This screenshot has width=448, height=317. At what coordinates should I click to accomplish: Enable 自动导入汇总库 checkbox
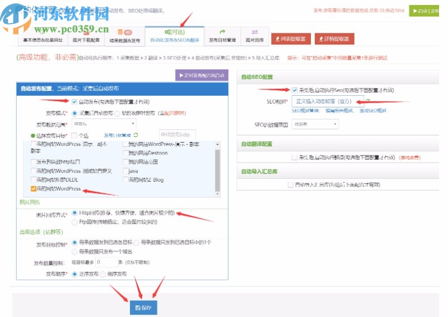coord(290,185)
